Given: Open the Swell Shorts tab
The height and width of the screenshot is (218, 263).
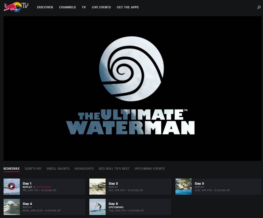Looking at the screenshot, I should [58, 169].
